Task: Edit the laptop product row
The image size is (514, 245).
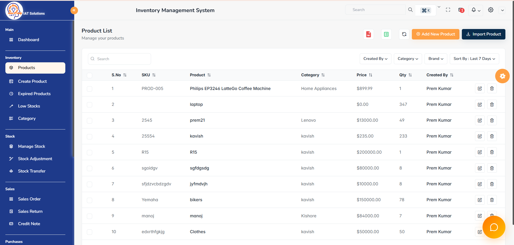Action: pyautogui.click(x=480, y=105)
